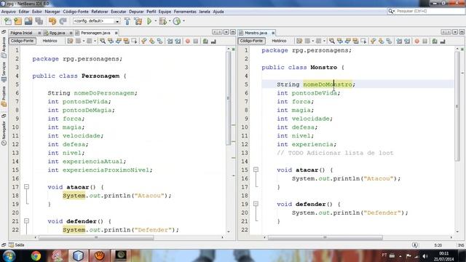
Task: Click the Clean and Build icon
Action: coord(138,21)
